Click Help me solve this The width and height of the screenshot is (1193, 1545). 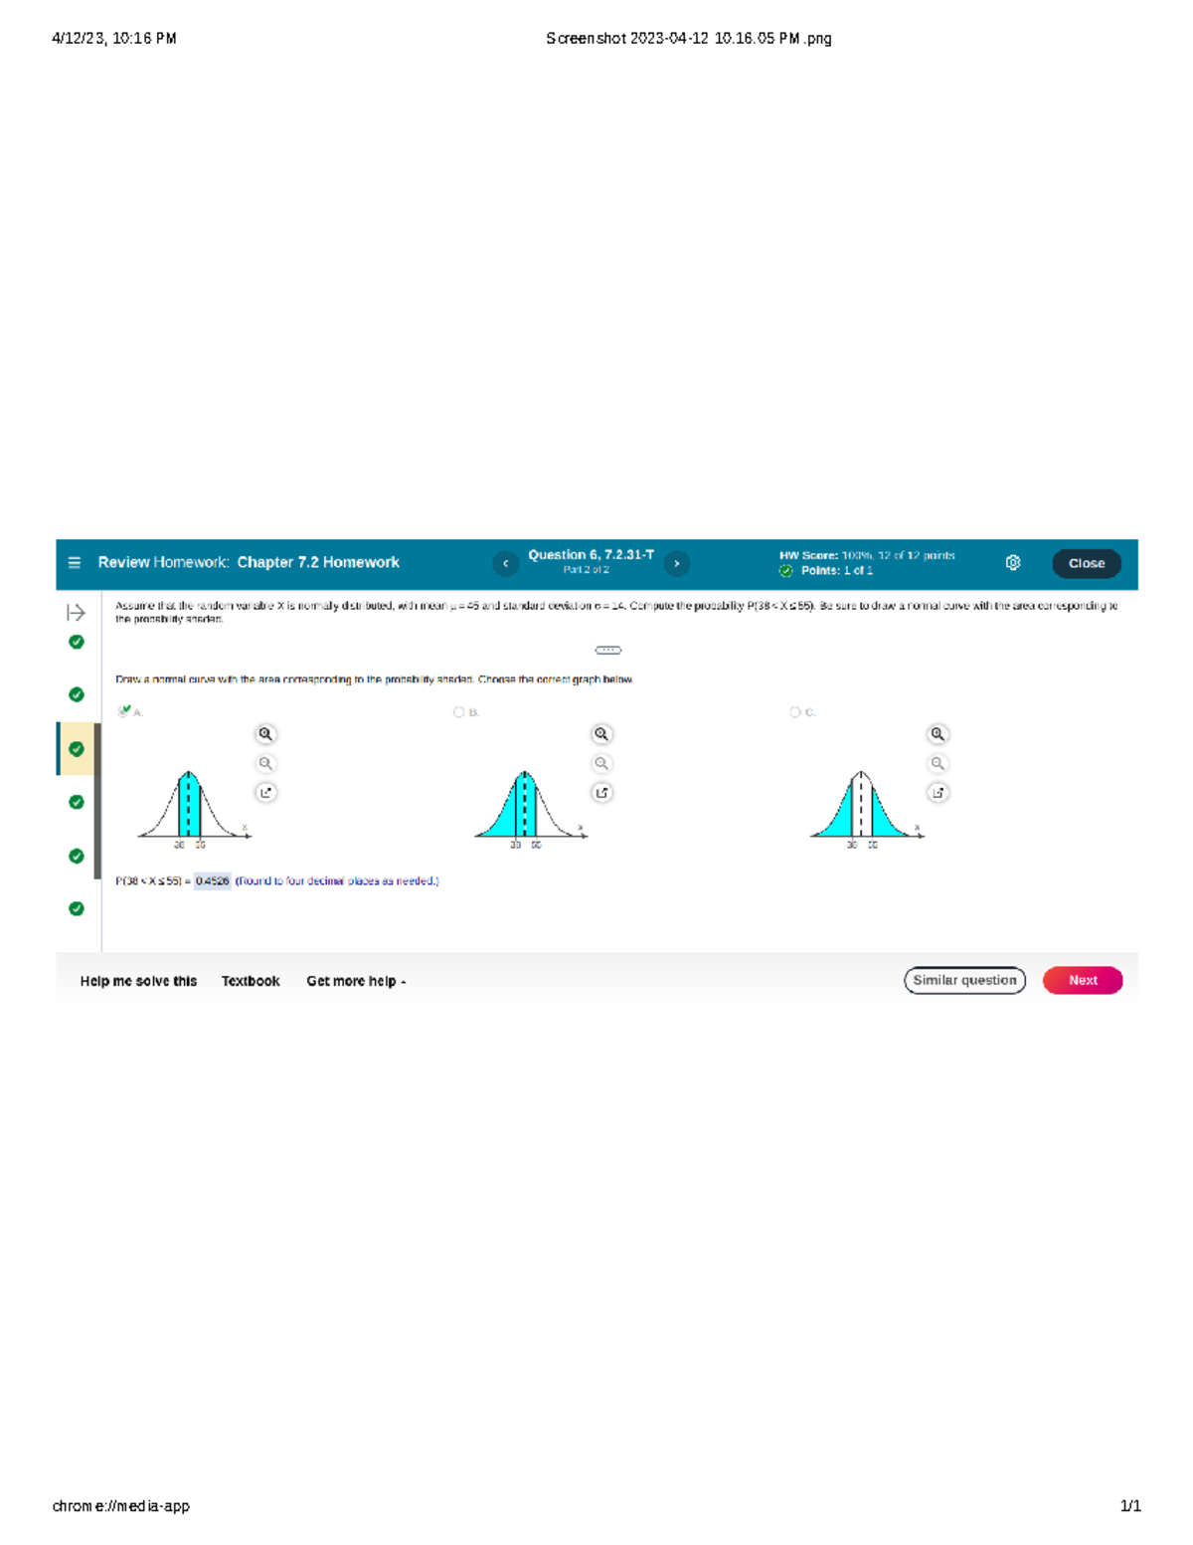[x=138, y=981]
